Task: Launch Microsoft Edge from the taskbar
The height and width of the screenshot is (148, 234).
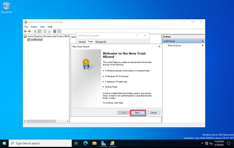Action: pyautogui.click(x=86, y=143)
